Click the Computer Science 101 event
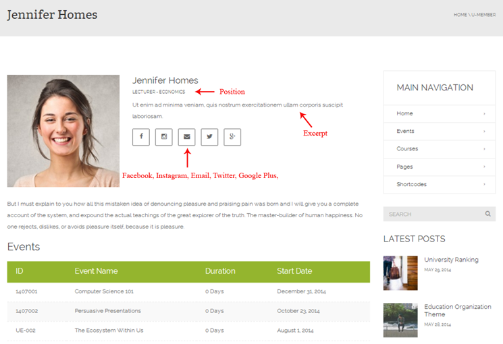This screenshot has width=503, height=344. pyautogui.click(x=104, y=291)
